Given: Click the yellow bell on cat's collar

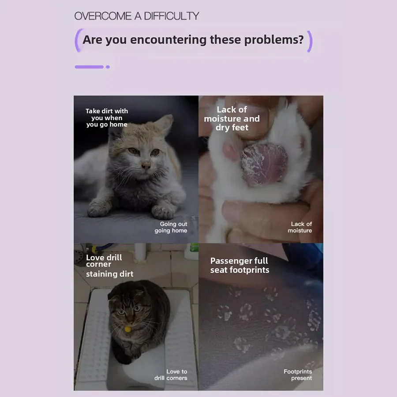Looking at the screenshot, I should click(x=128, y=329).
